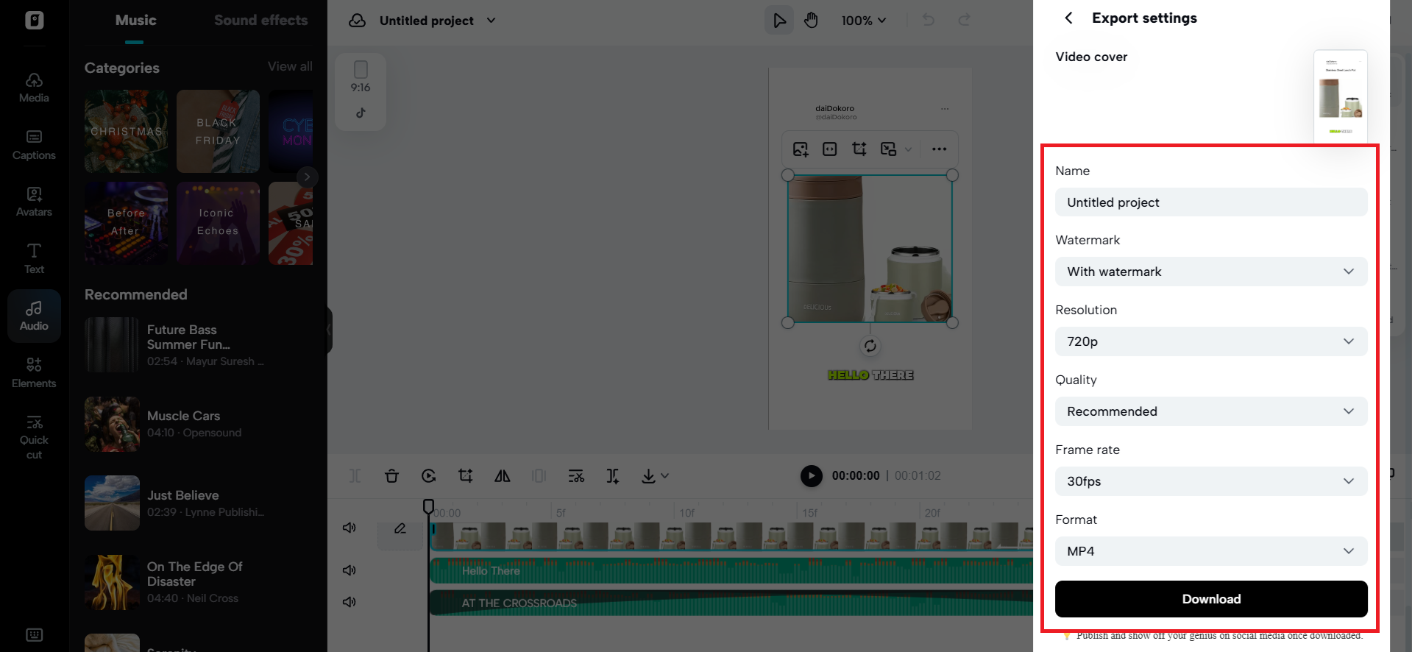This screenshot has height=652, width=1412.
Task: Select the On The Edge Of Disaster track
Action: [199, 582]
